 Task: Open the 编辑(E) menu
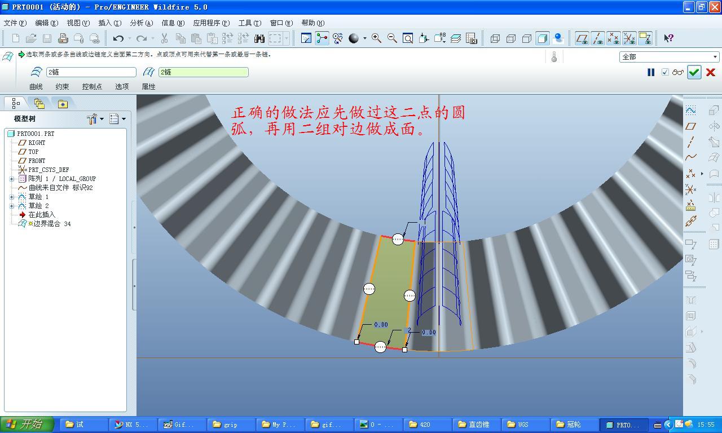point(46,23)
